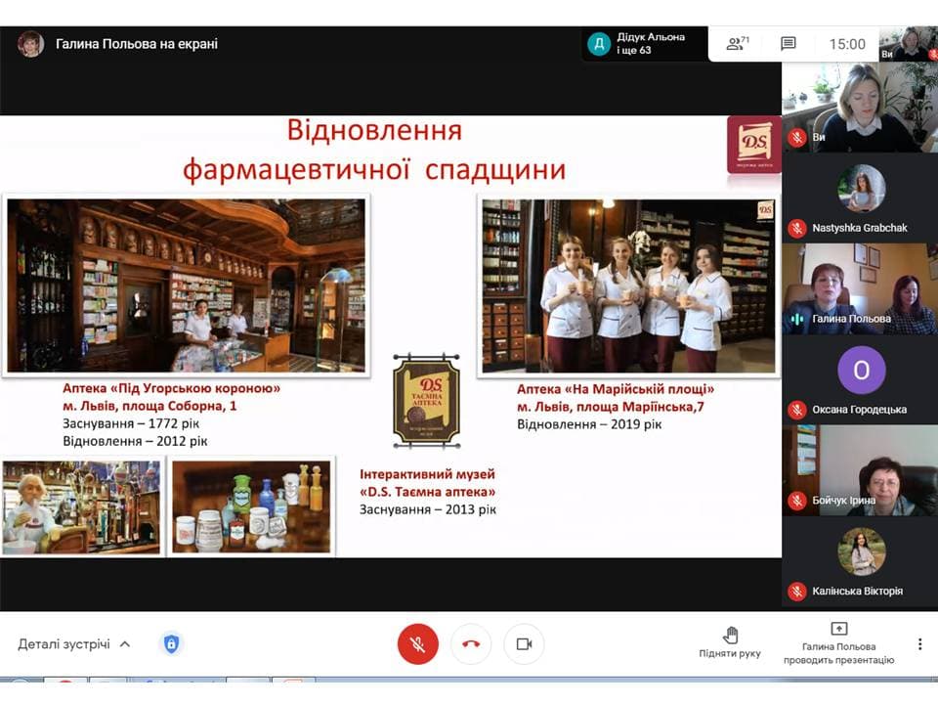
Task: Select Nastyshka Grabchak participant tile
Action: click(860, 198)
